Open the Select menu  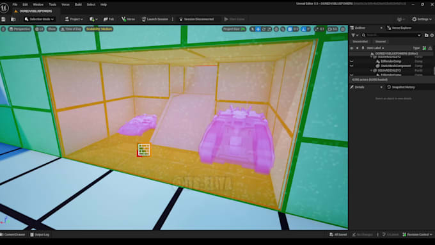click(x=91, y=4)
